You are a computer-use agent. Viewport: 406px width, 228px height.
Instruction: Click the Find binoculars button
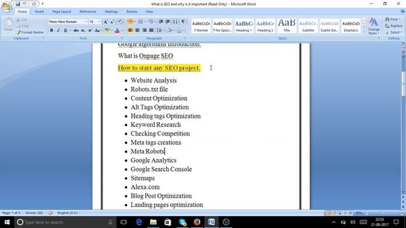(x=393, y=20)
